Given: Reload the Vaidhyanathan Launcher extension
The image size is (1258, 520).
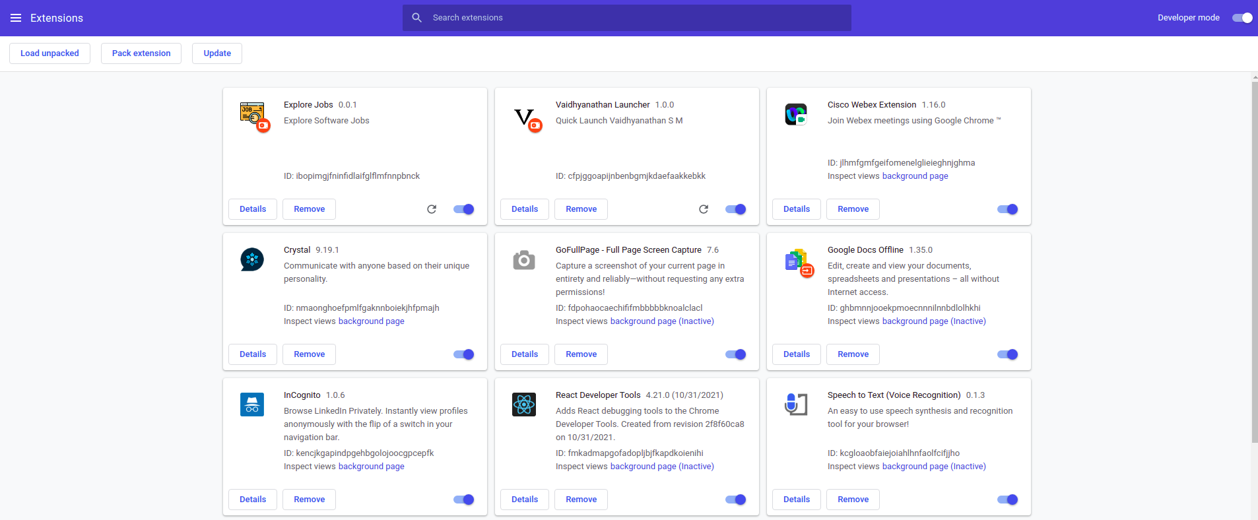Looking at the screenshot, I should (x=704, y=209).
